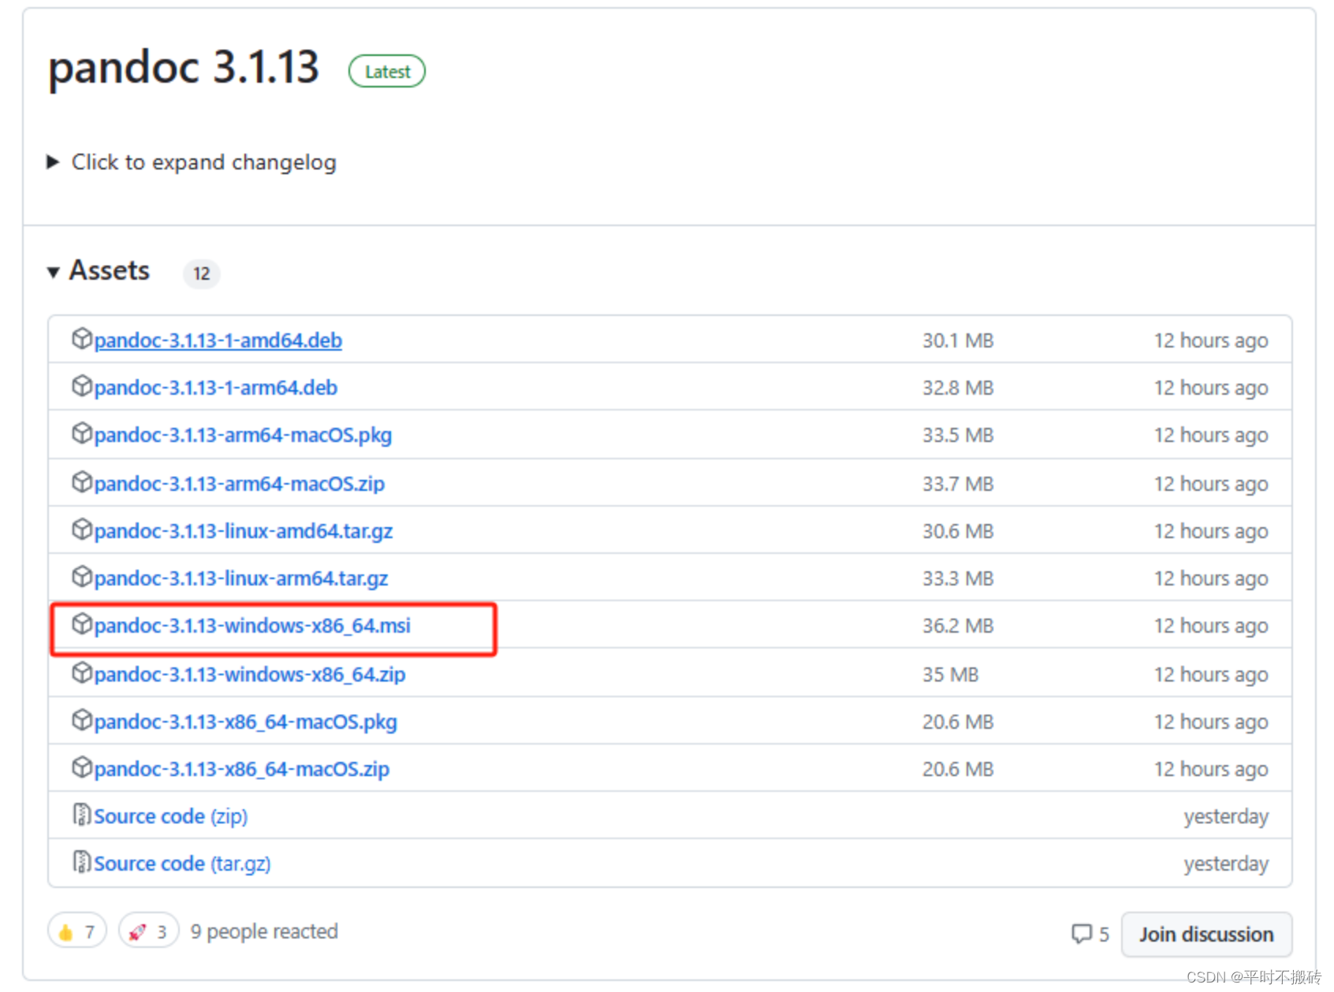Click the 5 next to the comment icon
The height and width of the screenshot is (992, 1334).
pos(1105,934)
